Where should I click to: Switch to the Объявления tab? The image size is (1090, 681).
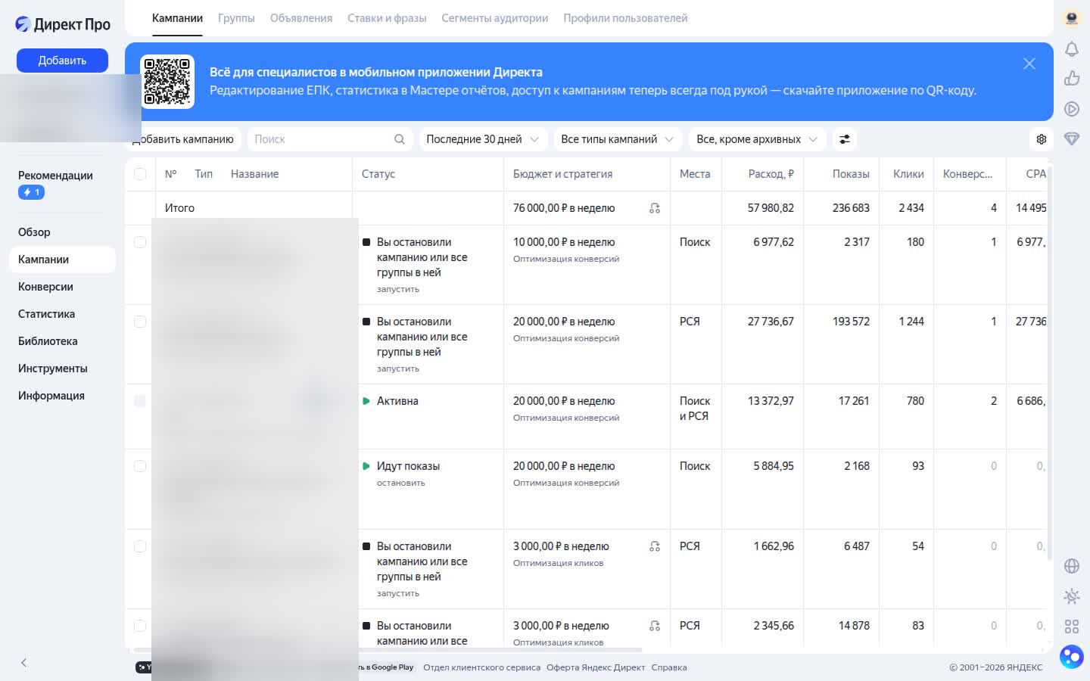click(x=301, y=18)
